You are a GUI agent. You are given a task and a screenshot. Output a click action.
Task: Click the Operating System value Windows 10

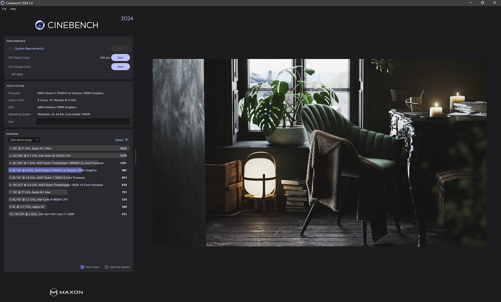64,114
